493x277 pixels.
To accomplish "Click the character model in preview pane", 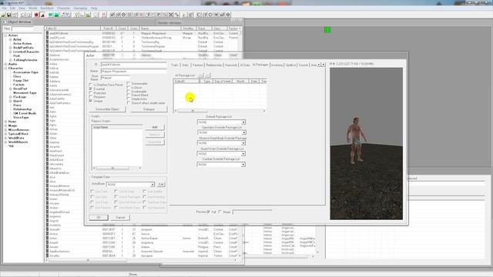I will 356,140.
